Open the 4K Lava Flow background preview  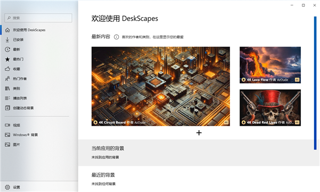(270, 65)
